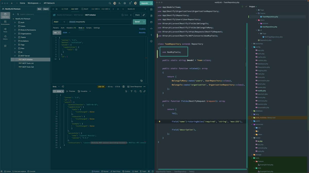Open the comments icon in the right rail

point(151,22)
